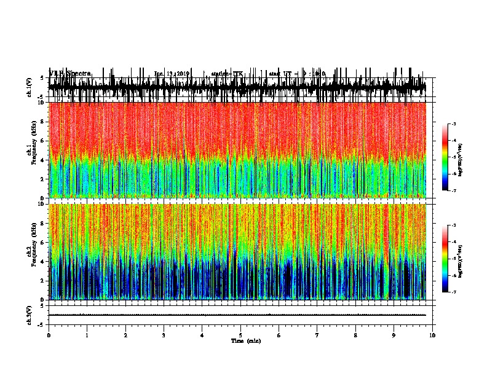
Task: Click the 6 kHz tick on ch.1 spectrogram
Action: tap(43, 141)
